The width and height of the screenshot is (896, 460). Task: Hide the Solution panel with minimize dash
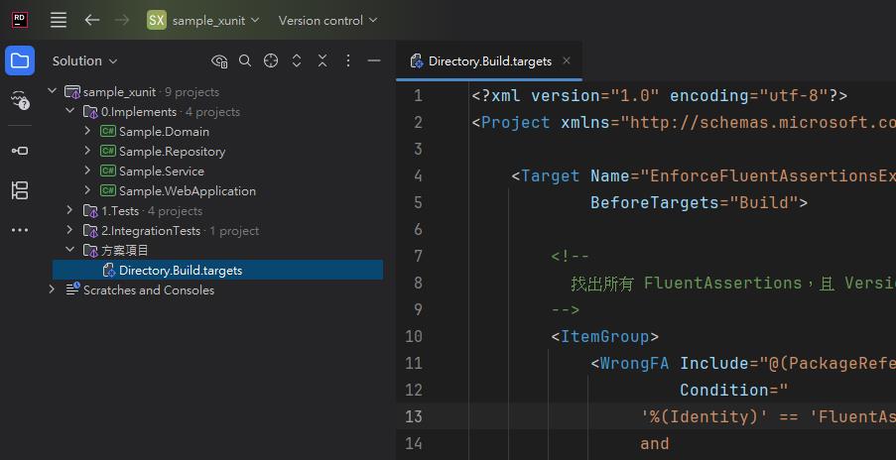[x=374, y=61]
